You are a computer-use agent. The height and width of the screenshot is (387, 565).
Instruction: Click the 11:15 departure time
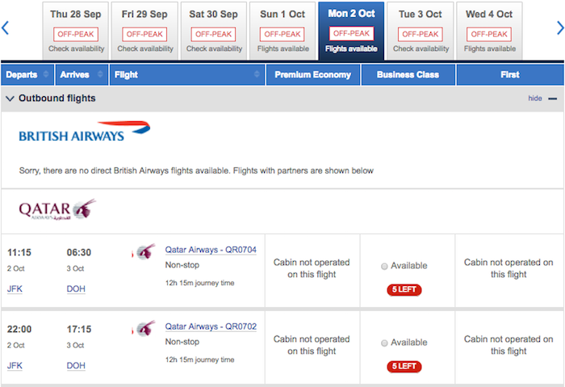click(x=19, y=252)
